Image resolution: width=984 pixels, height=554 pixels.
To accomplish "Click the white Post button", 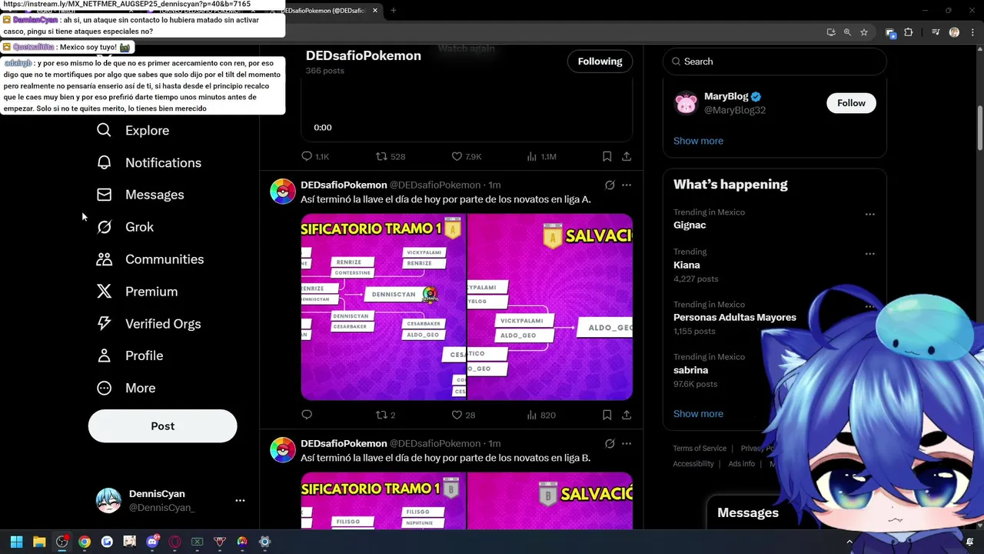I will point(162,426).
